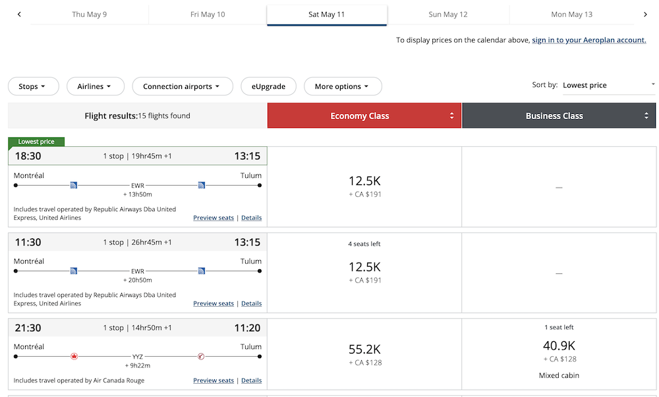Click the previous dates left arrow
659x397 pixels.
(x=19, y=14)
